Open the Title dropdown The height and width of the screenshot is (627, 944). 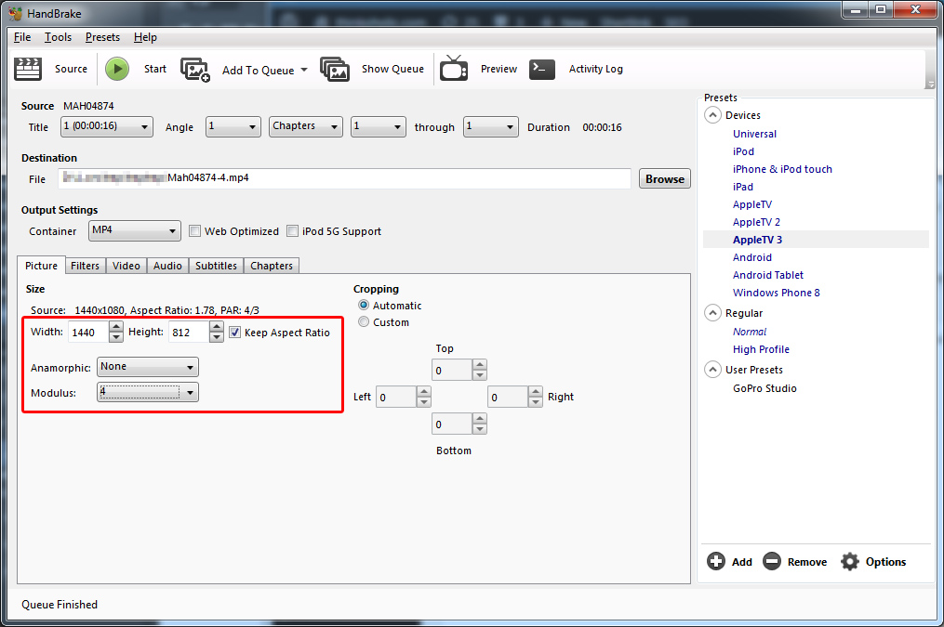pyautogui.click(x=107, y=127)
